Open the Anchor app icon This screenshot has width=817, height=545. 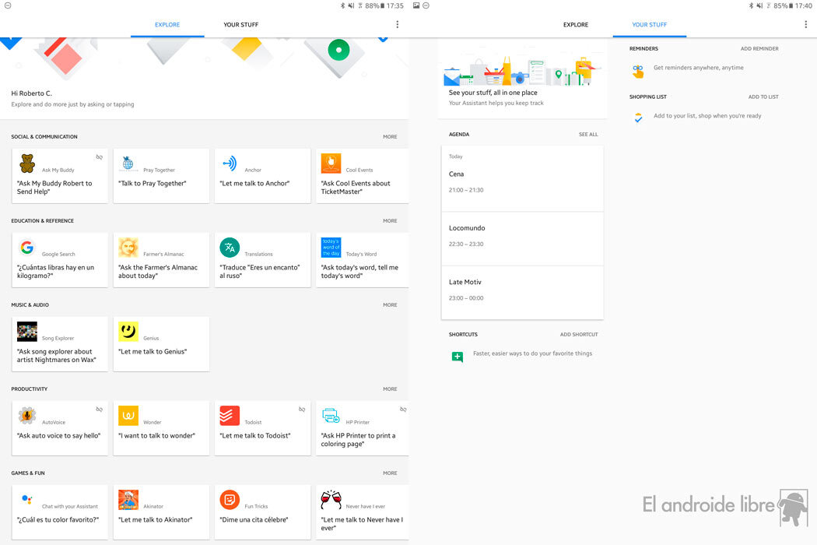point(230,163)
